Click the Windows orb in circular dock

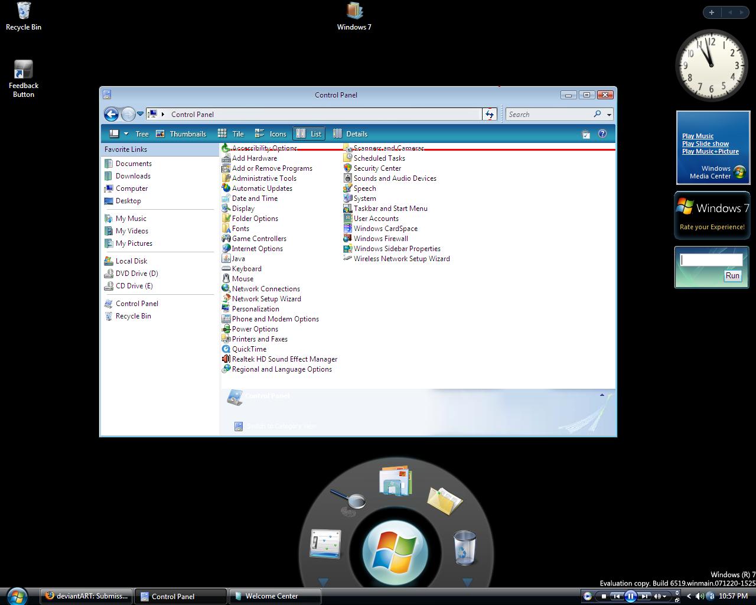click(395, 551)
